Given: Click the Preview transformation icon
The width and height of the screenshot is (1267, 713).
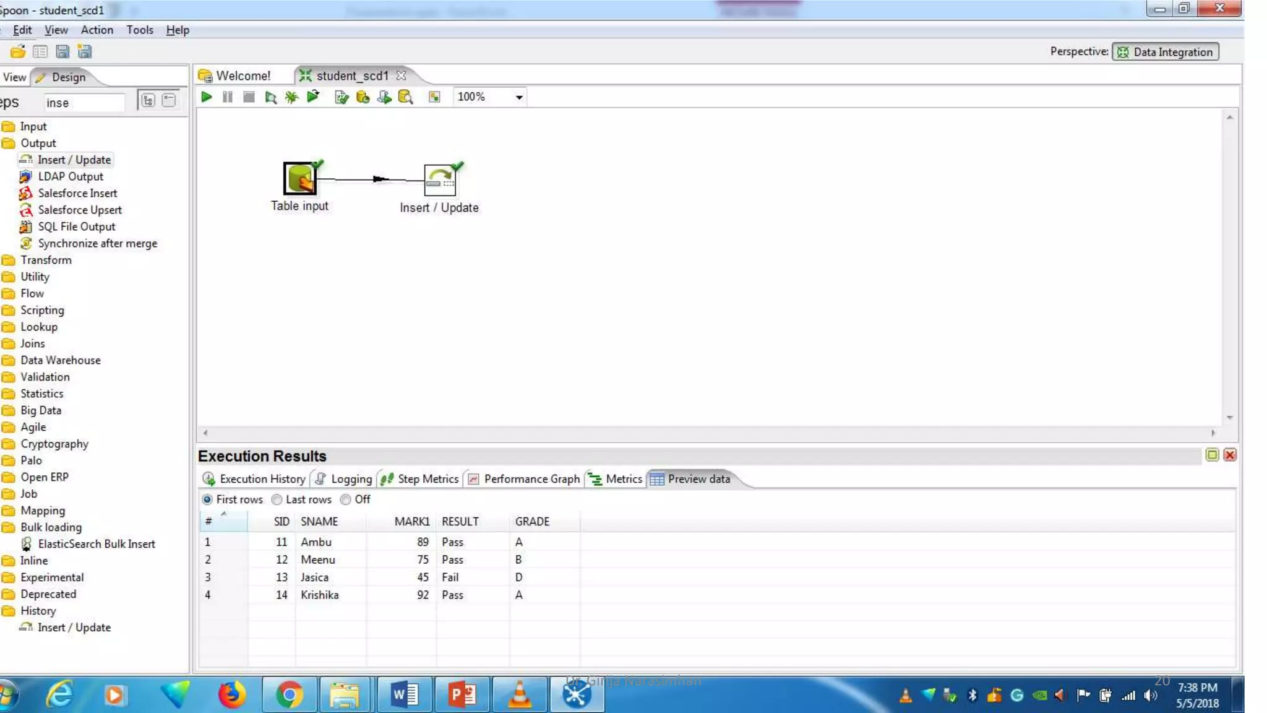Looking at the screenshot, I should pyautogui.click(x=270, y=97).
